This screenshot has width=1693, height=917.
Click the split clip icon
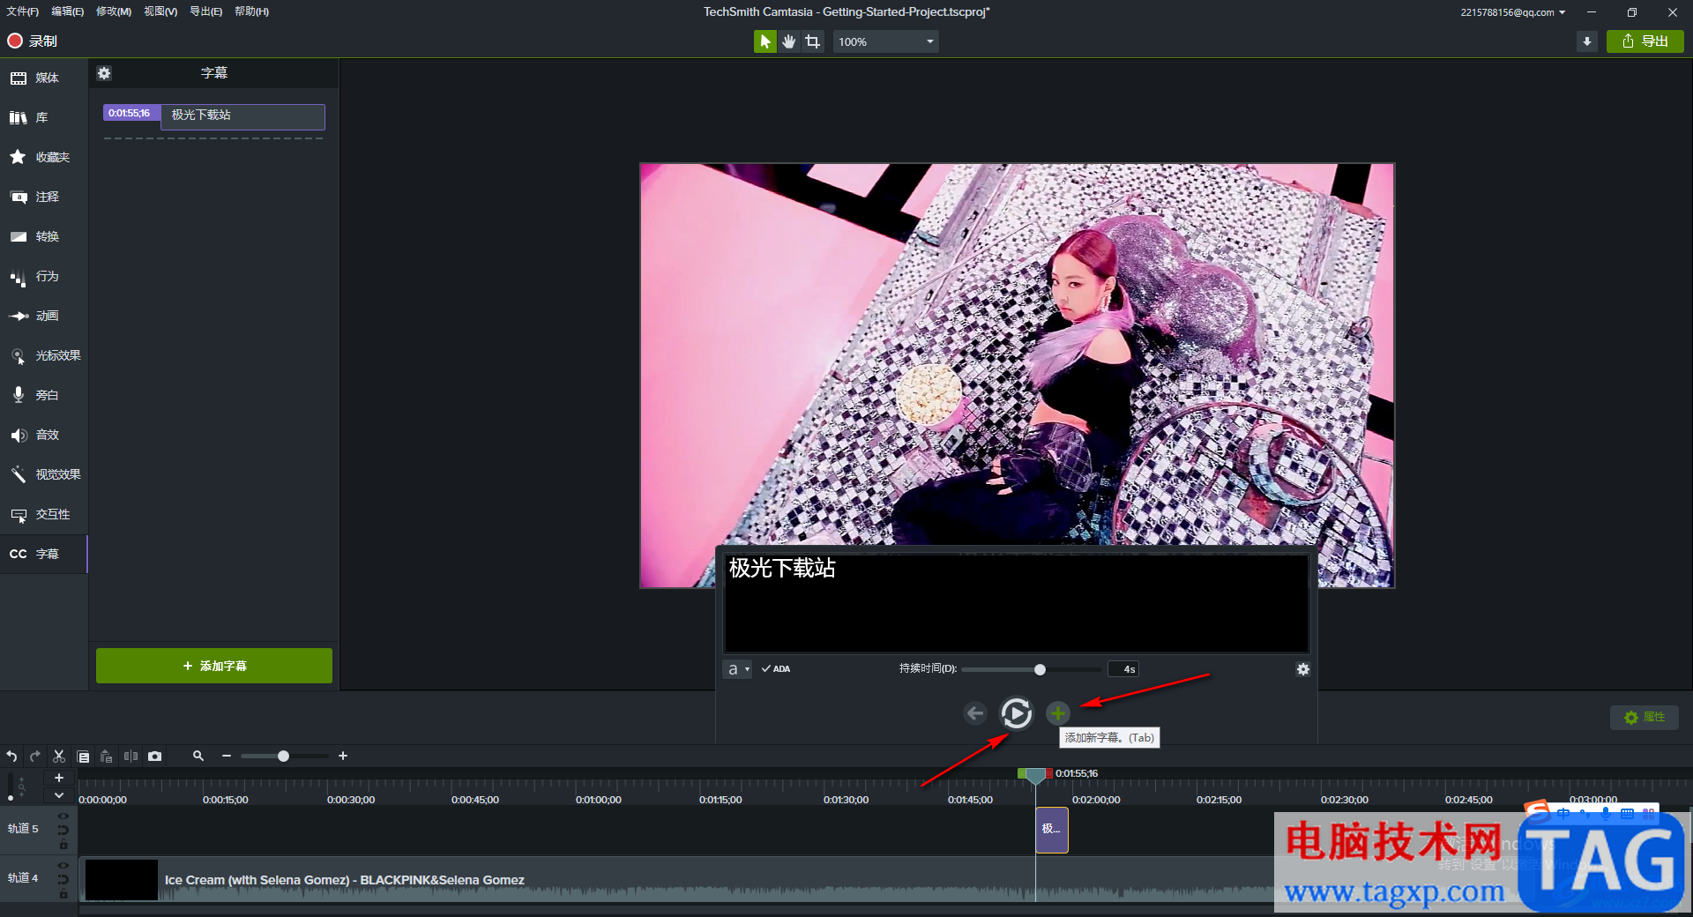[131, 757]
